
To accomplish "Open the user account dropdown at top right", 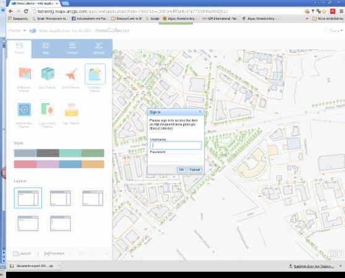I will tap(336, 30).
